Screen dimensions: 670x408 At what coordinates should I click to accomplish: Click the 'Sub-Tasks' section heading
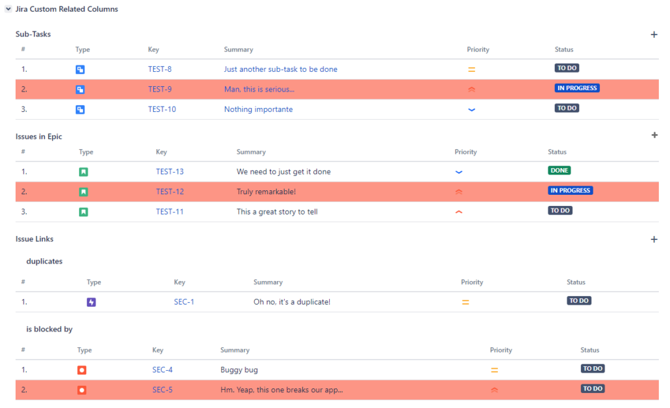pos(33,34)
